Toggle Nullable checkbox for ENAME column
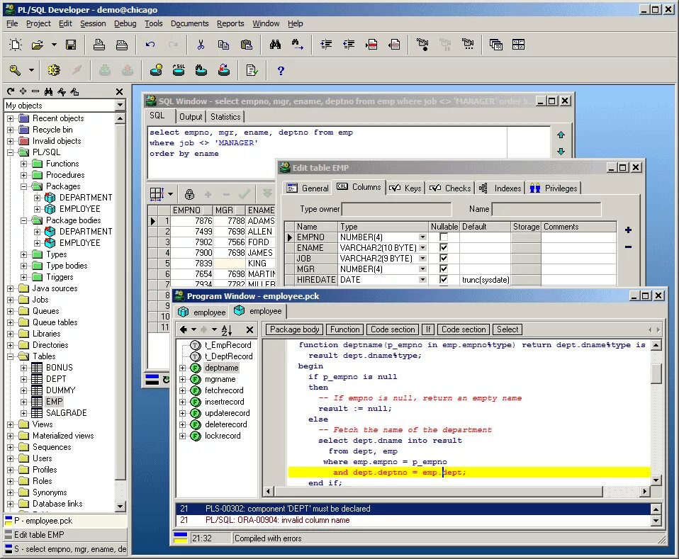This screenshot has width=679, height=559. pyautogui.click(x=444, y=248)
